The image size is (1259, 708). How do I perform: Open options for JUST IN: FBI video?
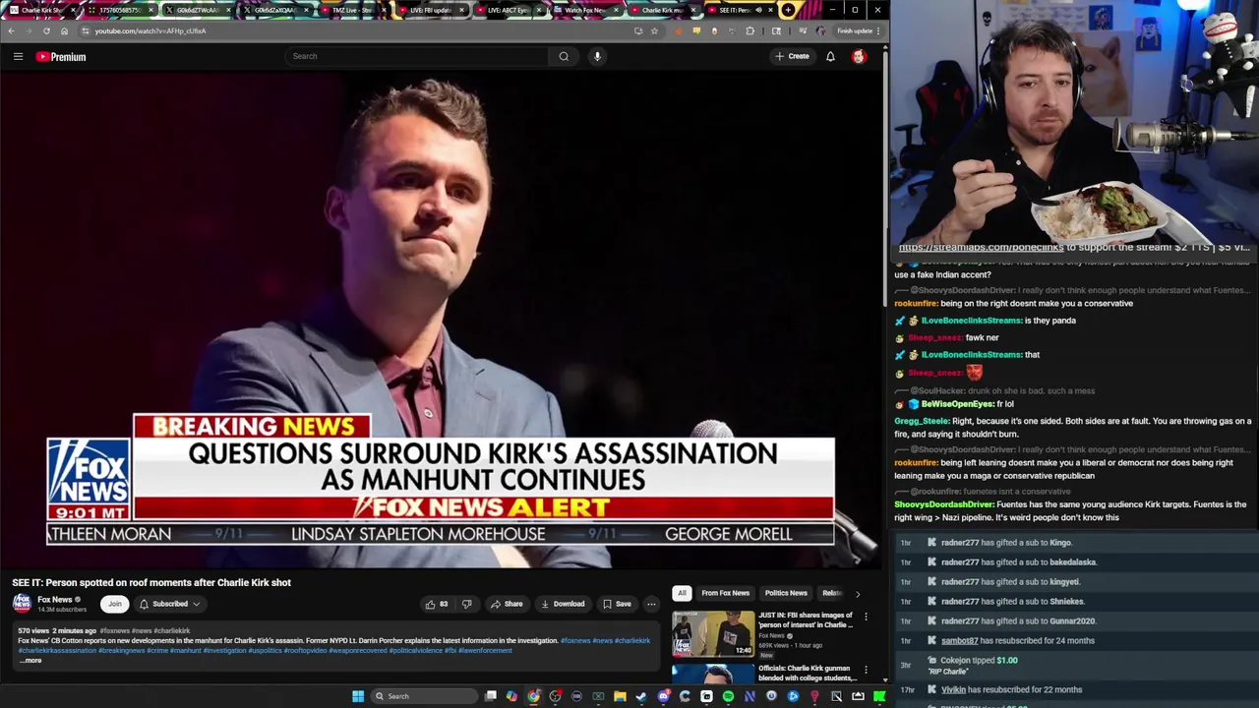tap(866, 617)
